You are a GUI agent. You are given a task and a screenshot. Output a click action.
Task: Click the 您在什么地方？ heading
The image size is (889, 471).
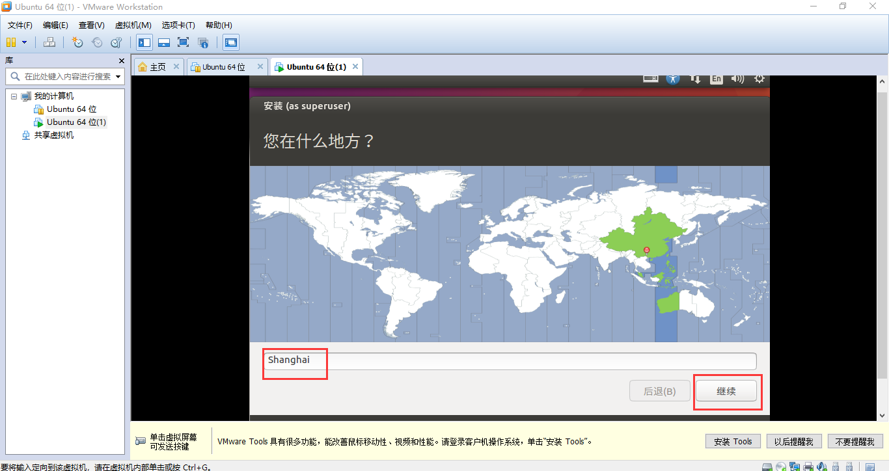(319, 141)
